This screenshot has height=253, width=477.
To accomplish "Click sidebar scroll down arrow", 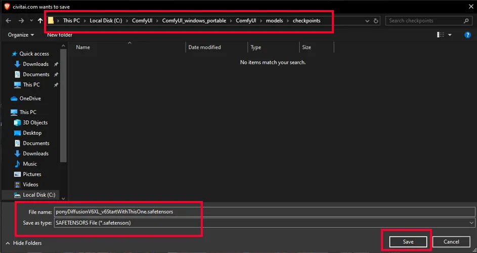I will [x=63, y=198].
